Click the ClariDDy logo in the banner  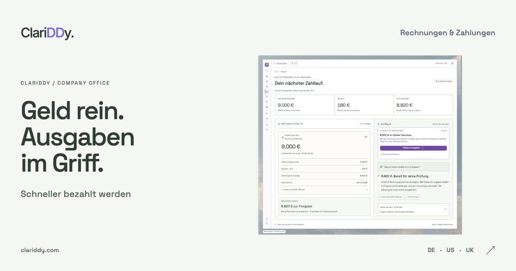pos(47,33)
